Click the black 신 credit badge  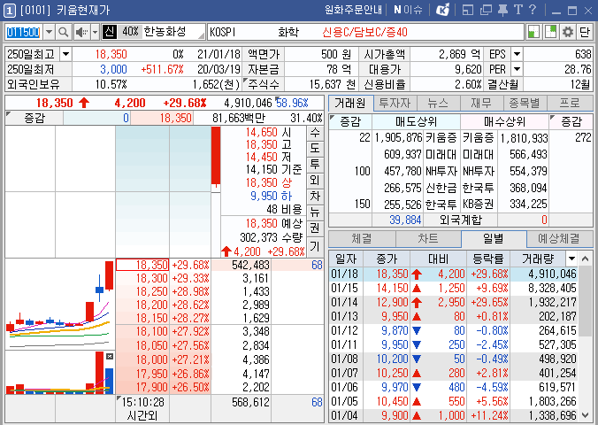coord(109,32)
